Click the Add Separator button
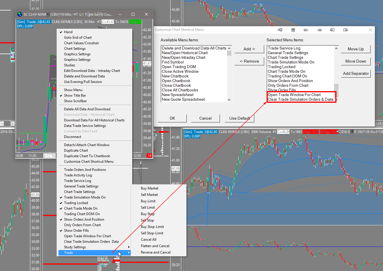This screenshot has width=383, height=271. pyautogui.click(x=356, y=73)
